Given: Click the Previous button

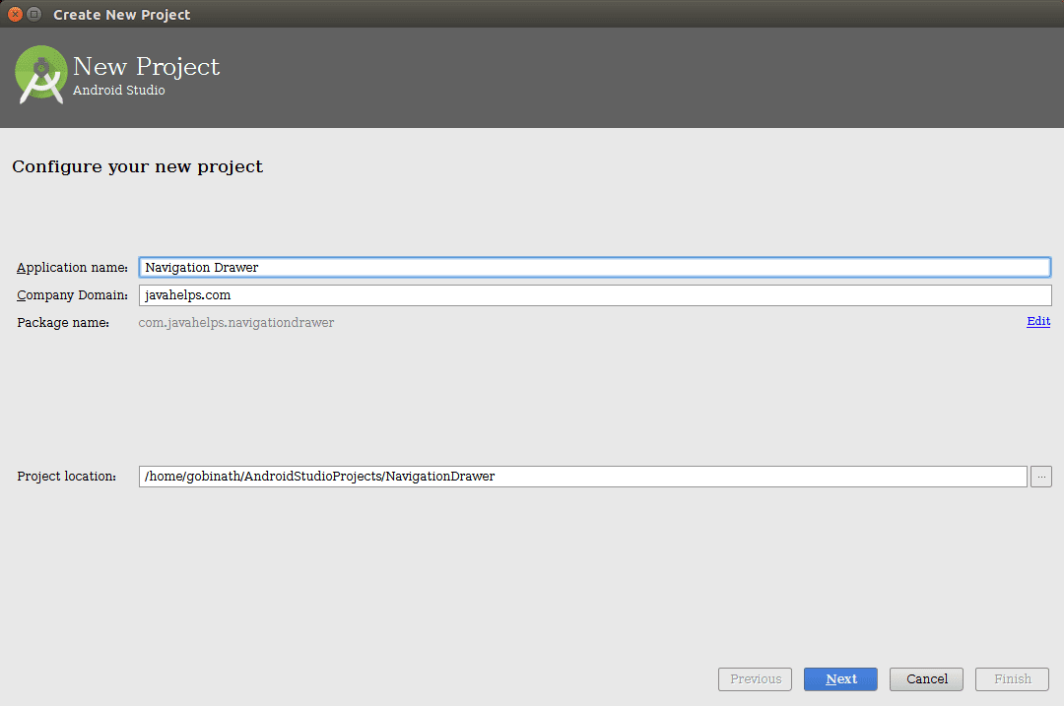Looking at the screenshot, I should tap(756, 678).
